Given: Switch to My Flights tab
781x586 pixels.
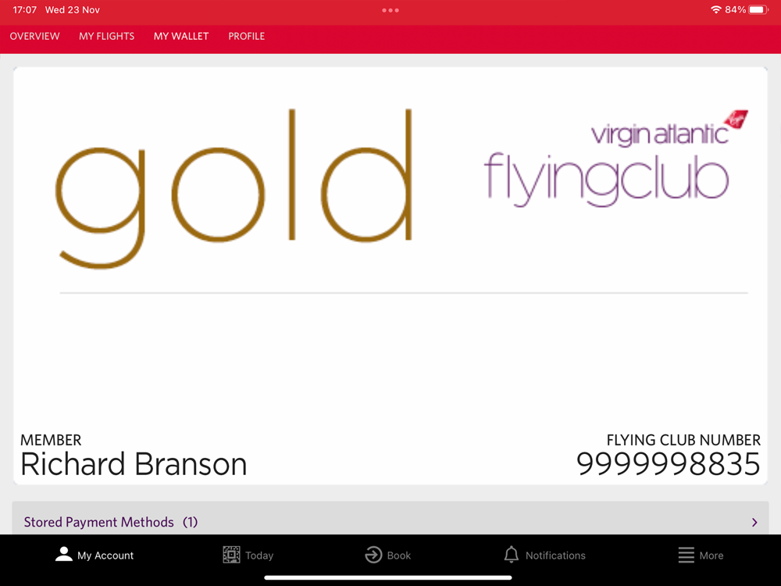Looking at the screenshot, I should tap(106, 37).
